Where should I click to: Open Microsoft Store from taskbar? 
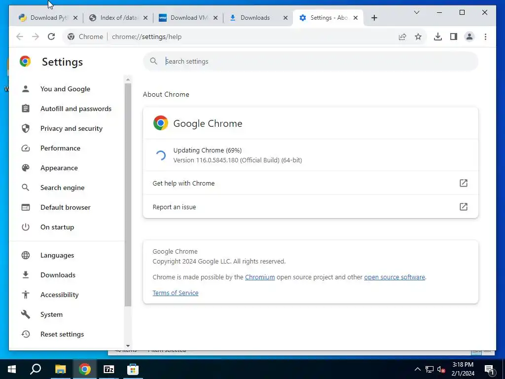coord(133,369)
